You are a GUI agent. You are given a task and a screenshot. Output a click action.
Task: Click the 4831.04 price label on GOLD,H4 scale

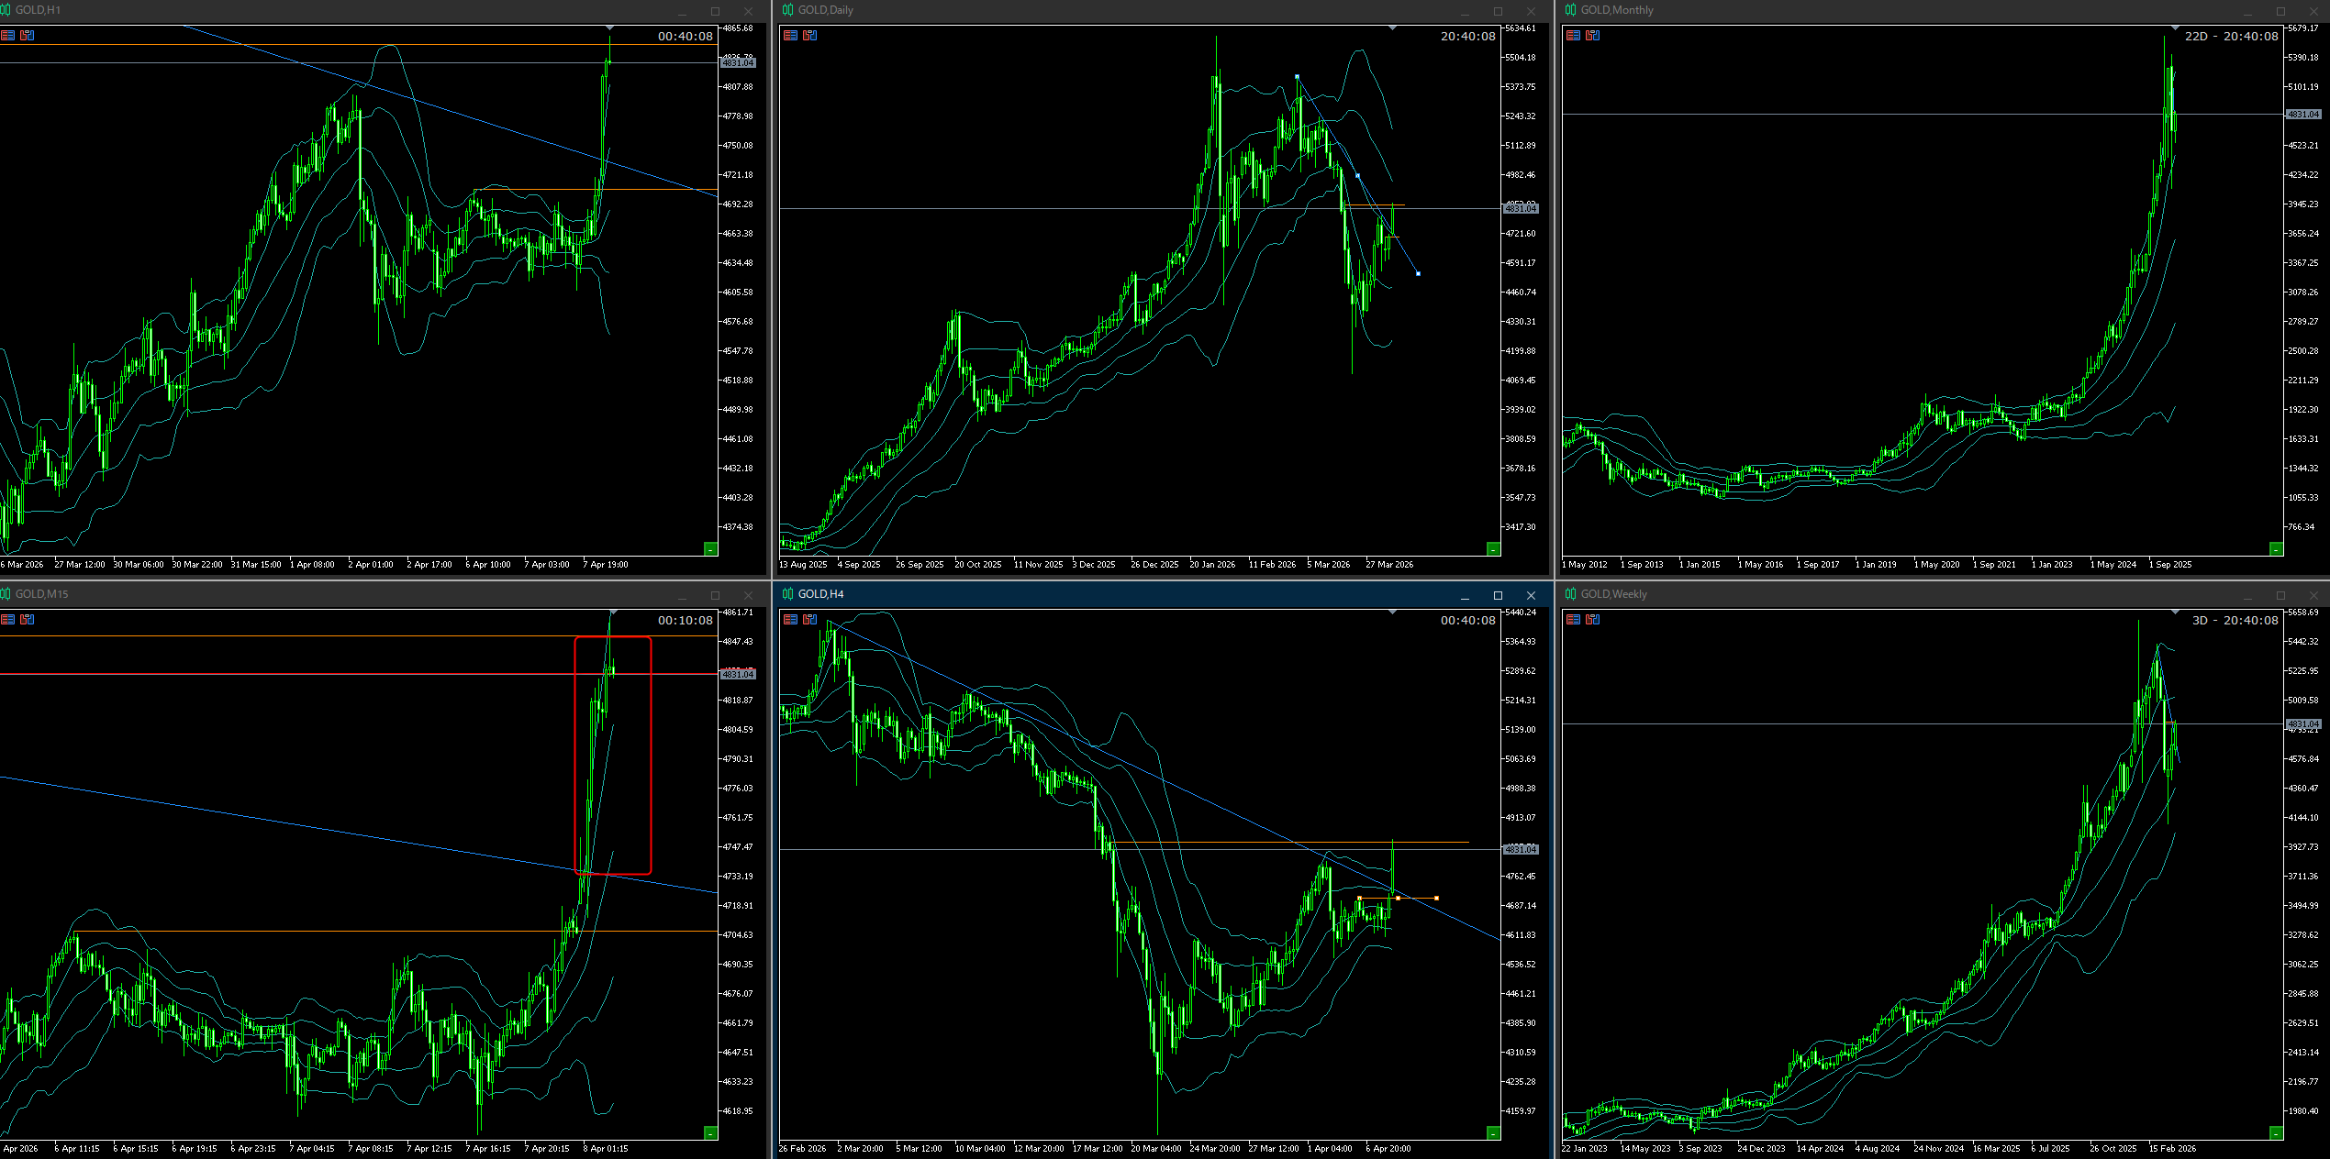(1521, 850)
